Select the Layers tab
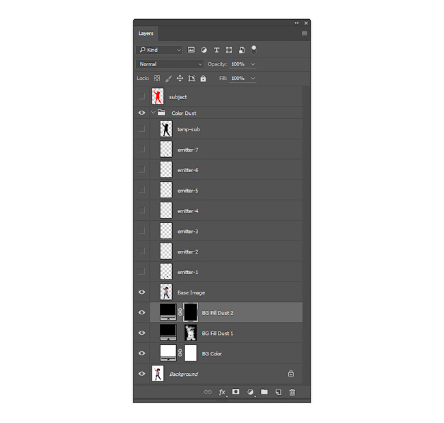The image size is (444, 423). [145, 33]
